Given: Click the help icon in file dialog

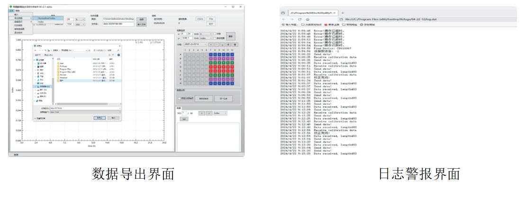Looking at the screenshot, I should click(118, 55).
